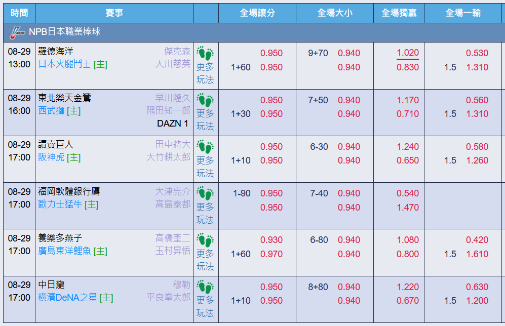This screenshot has width=505, height=326.
Task: Select the 全場讓分 column header
Action: click(257, 13)
